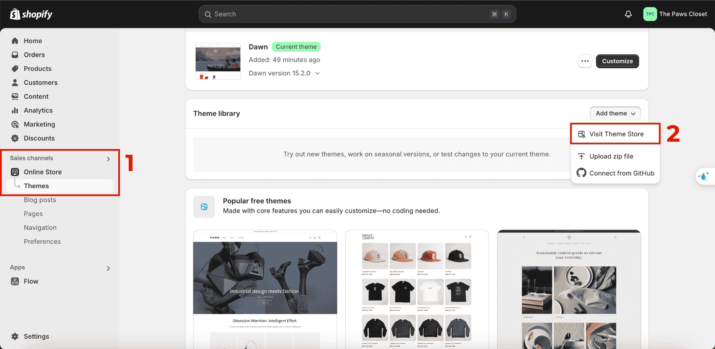Viewport: 715px width, 349px height.
Task: Click the Content icon
Action: click(x=15, y=96)
